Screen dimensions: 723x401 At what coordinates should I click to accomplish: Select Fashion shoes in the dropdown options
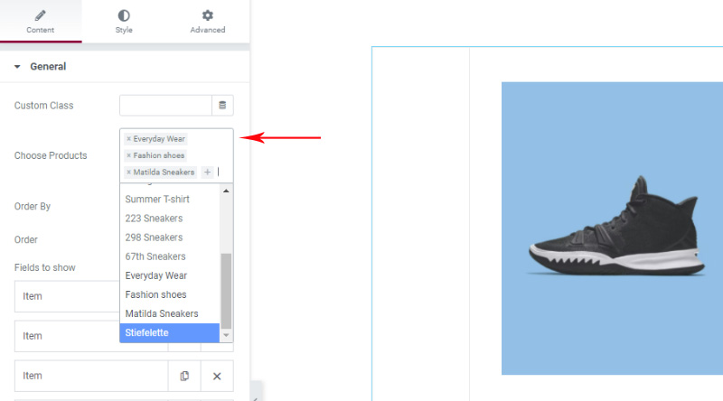click(170, 294)
